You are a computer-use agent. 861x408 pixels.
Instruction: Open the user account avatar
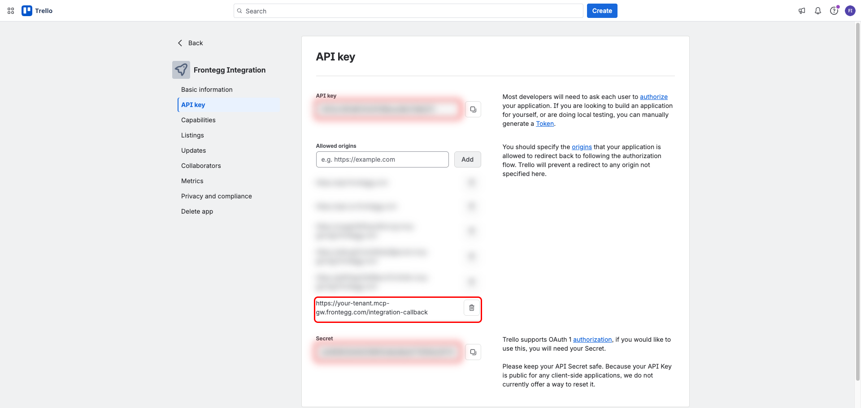(850, 11)
